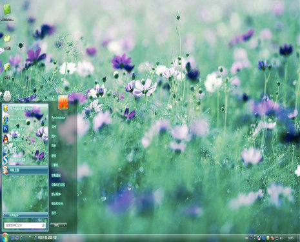Open the QQ penguin tray icon
The height and width of the screenshot is (242, 300).
(259, 238)
